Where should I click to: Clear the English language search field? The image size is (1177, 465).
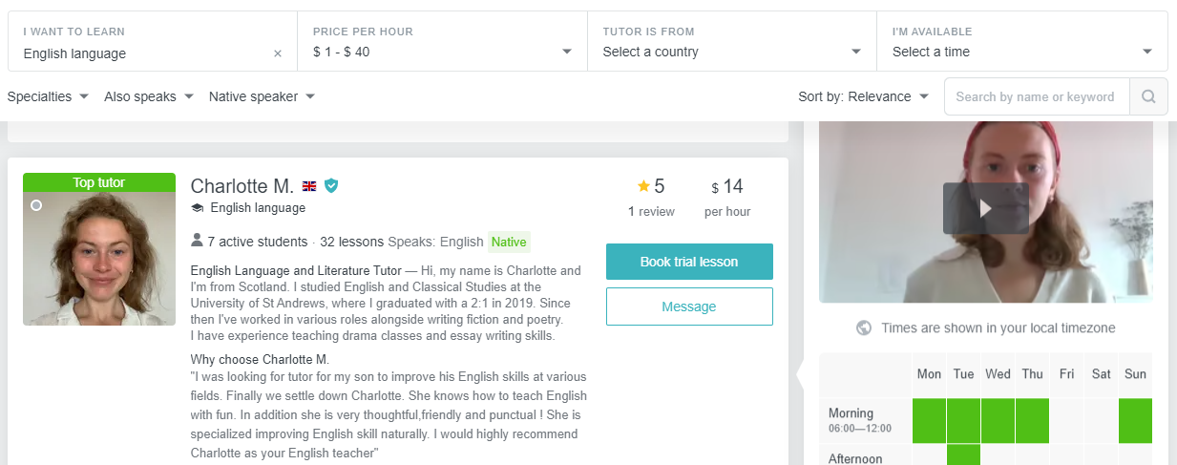point(278,53)
